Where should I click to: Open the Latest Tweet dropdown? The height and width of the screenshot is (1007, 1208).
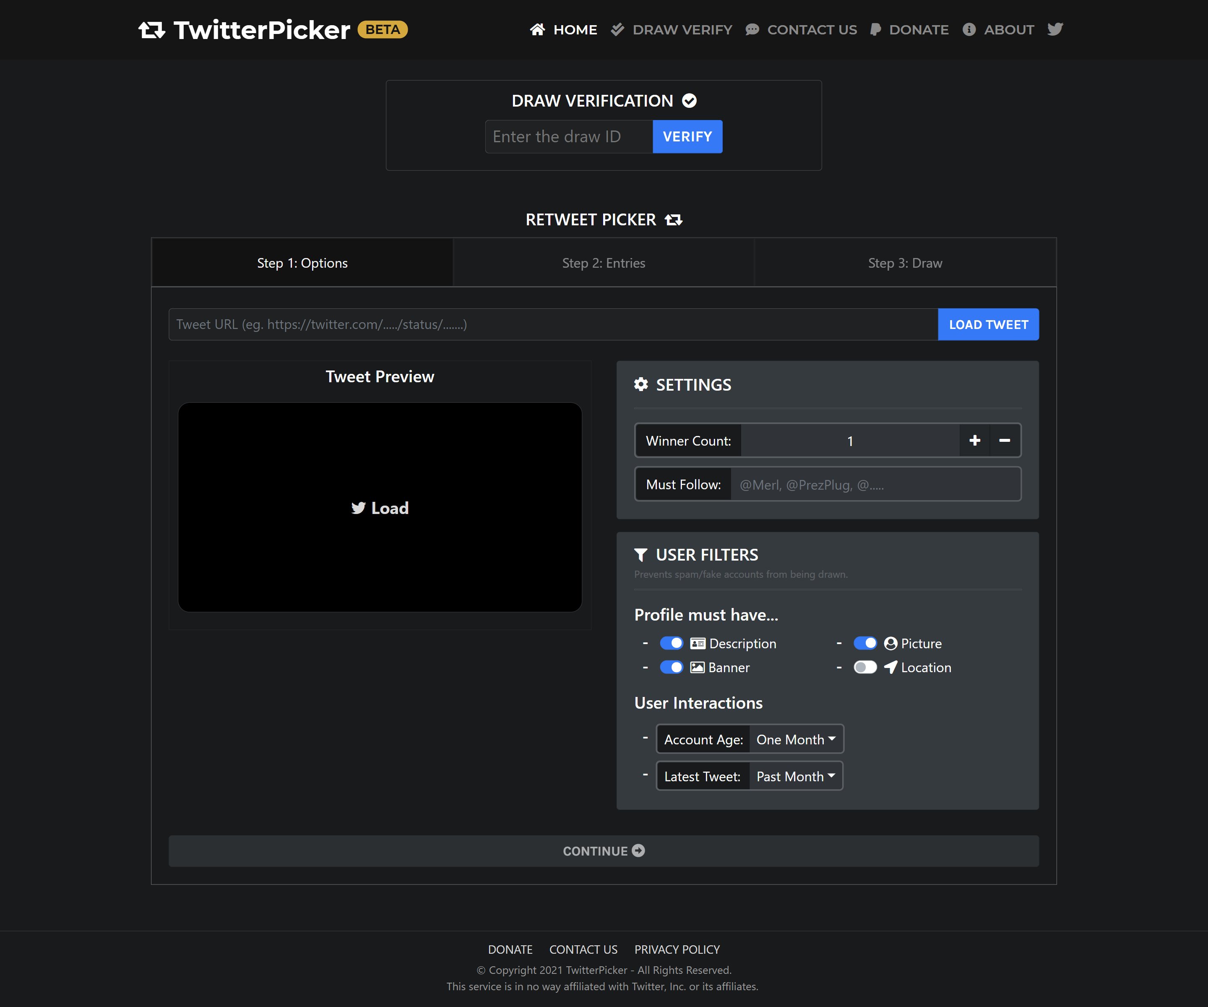pyautogui.click(x=796, y=776)
